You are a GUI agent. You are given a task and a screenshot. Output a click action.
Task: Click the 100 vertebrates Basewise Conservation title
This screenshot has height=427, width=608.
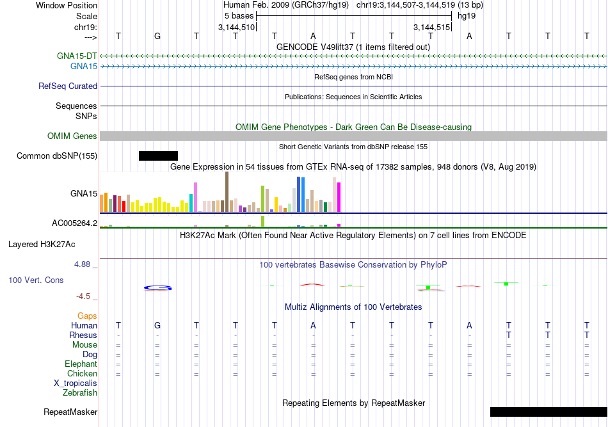[353, 265]
